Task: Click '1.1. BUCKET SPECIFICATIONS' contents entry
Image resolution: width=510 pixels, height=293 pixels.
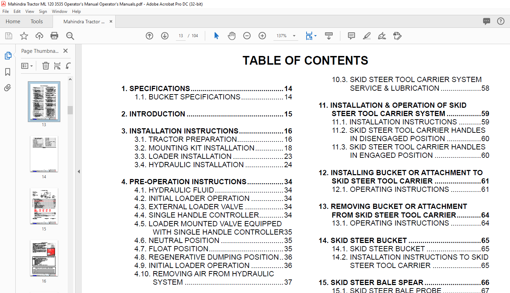Action: pos(213,97)
